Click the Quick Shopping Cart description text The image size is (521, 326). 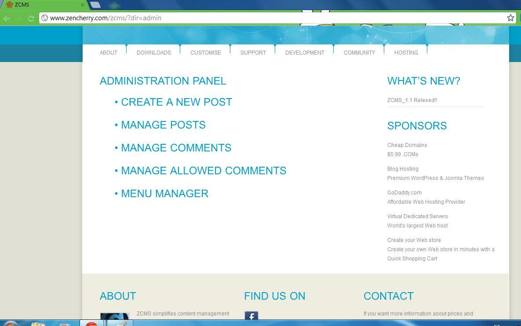pyautogui.click(x=441, y=254)
